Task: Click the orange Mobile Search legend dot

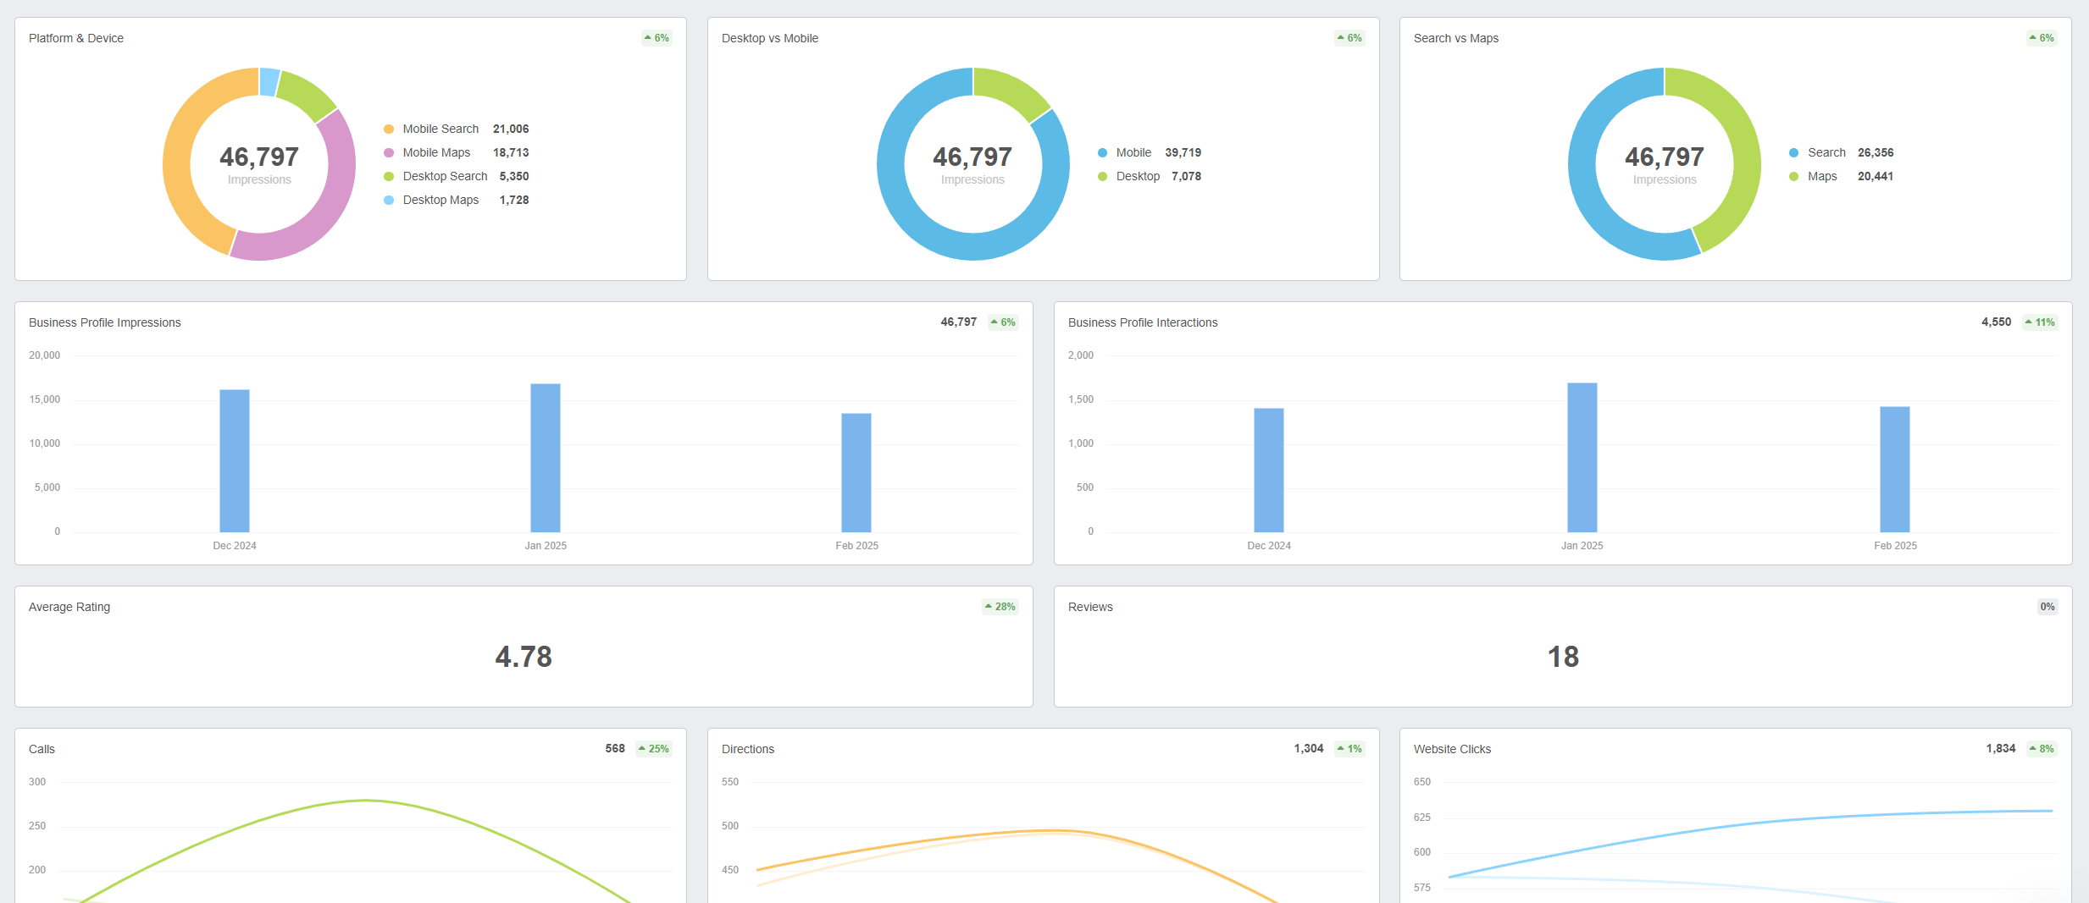Action: (389, 129)
